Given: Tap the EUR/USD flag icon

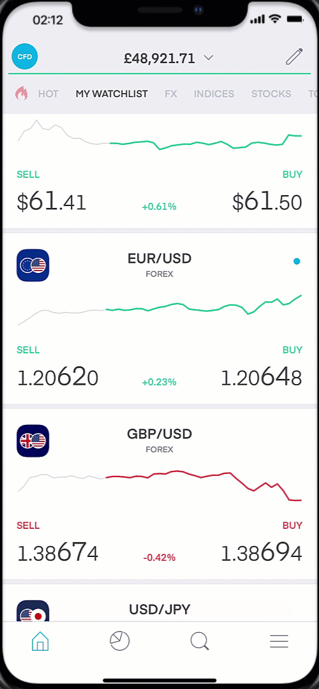Looking at the screenshot, I should pyautogui.click(x=33, y=265).
